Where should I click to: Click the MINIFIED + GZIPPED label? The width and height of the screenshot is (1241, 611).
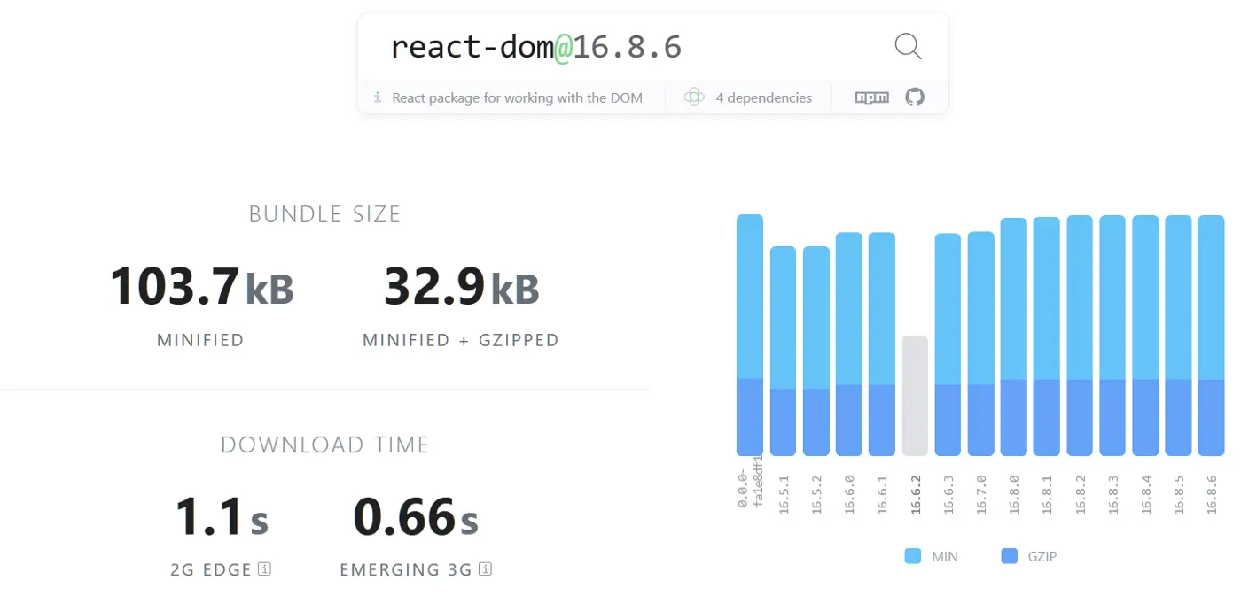461,340
